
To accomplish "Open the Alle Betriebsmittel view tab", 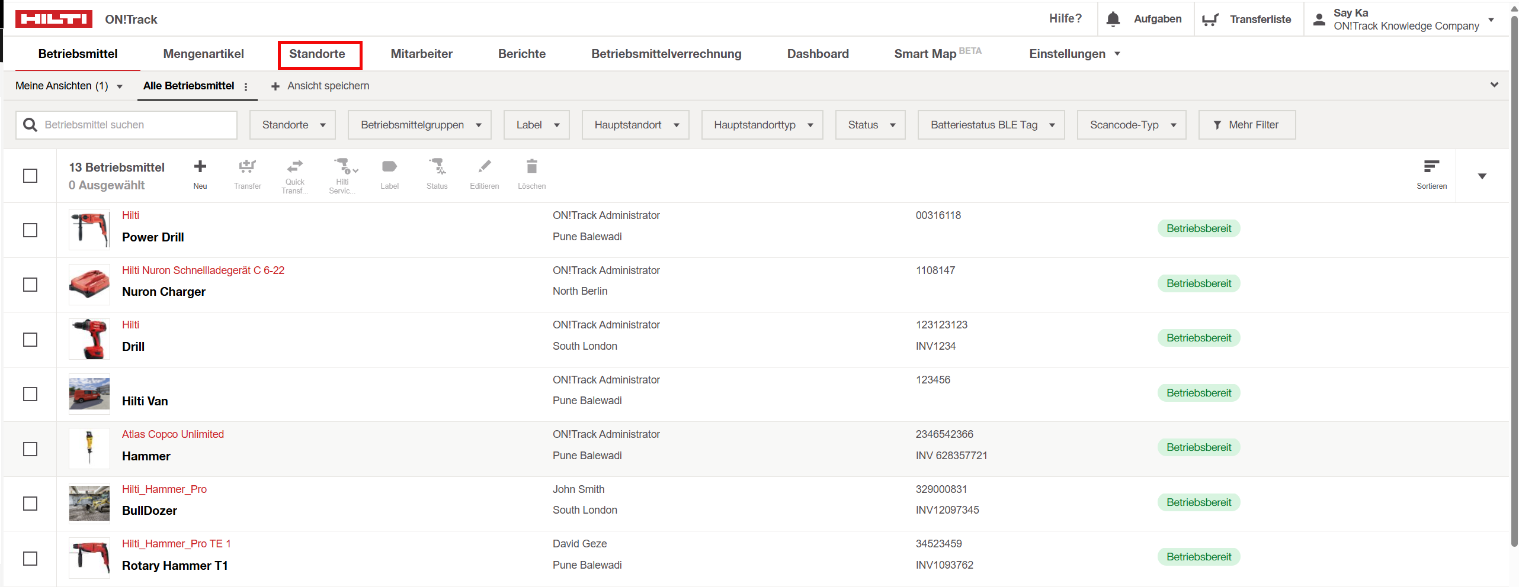I will tap(188, 86).
